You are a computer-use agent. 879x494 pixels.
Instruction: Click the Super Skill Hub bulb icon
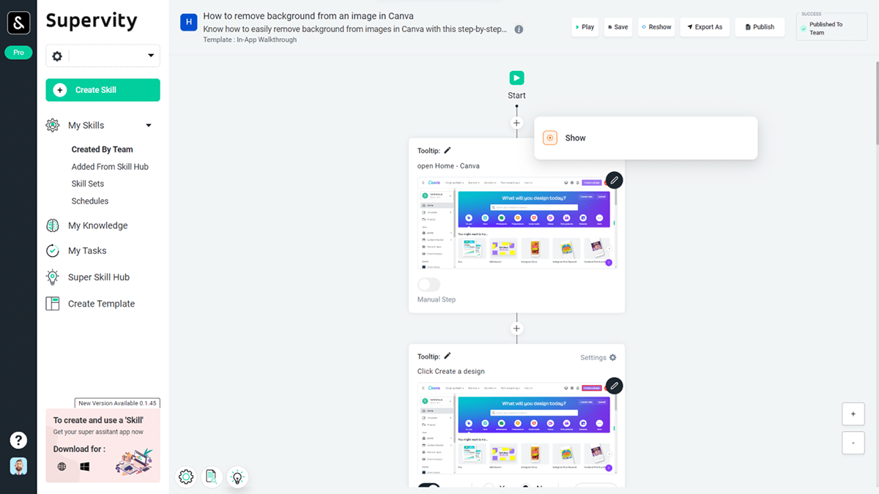53,277
